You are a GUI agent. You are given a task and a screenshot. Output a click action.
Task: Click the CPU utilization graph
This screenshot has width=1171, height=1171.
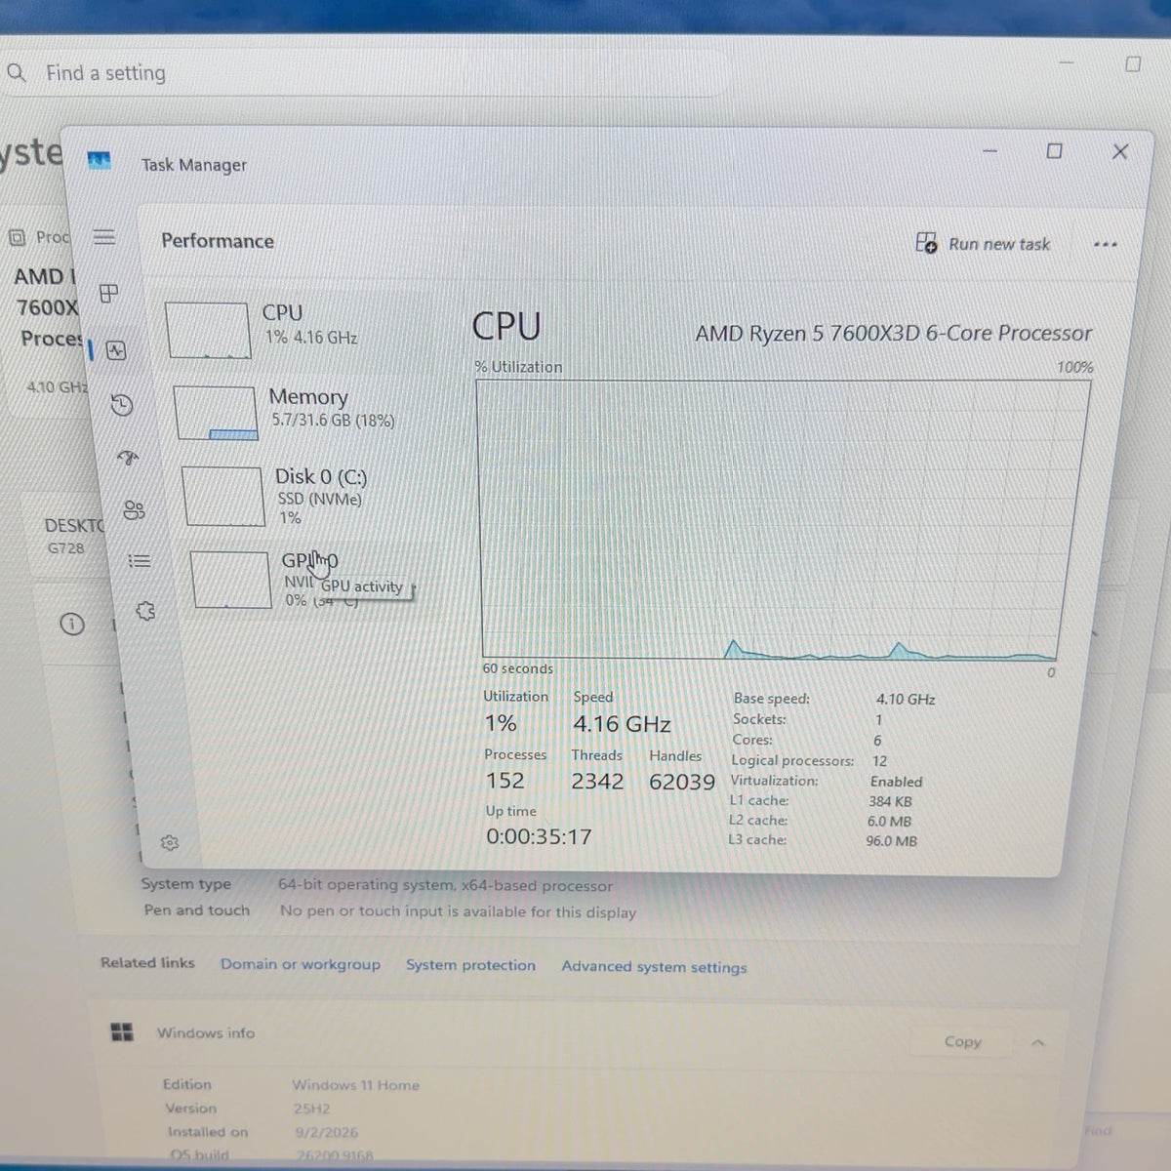(x=783, y=521)
